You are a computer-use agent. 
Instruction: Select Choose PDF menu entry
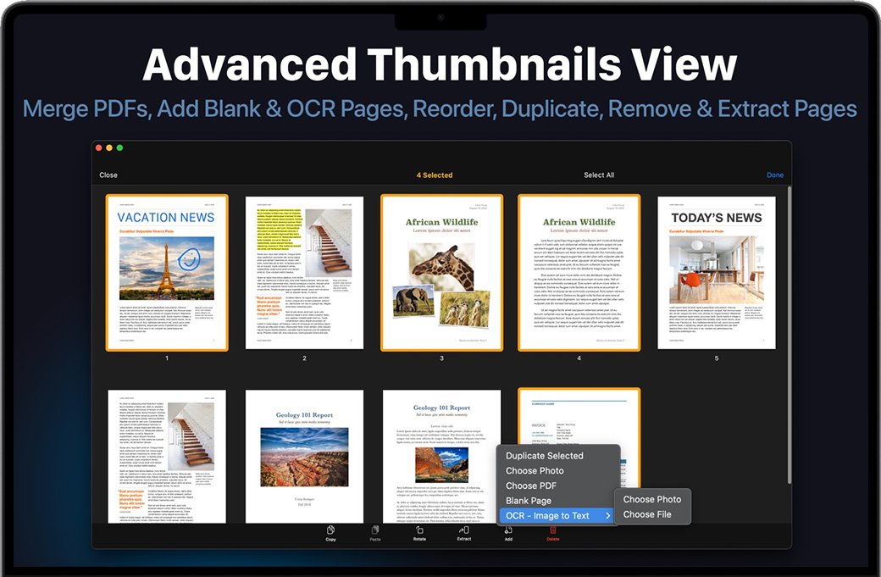pos(531,486)
